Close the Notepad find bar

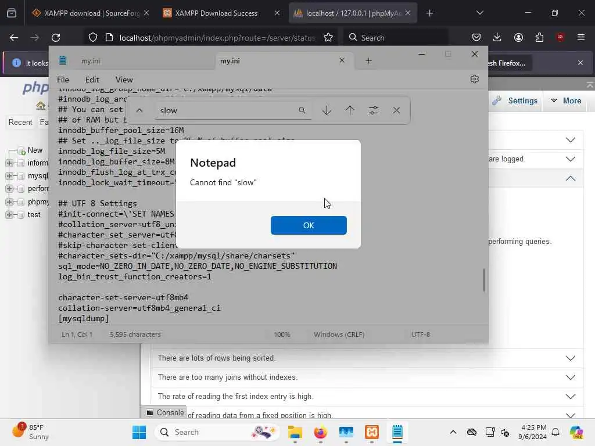coord(396,110)
